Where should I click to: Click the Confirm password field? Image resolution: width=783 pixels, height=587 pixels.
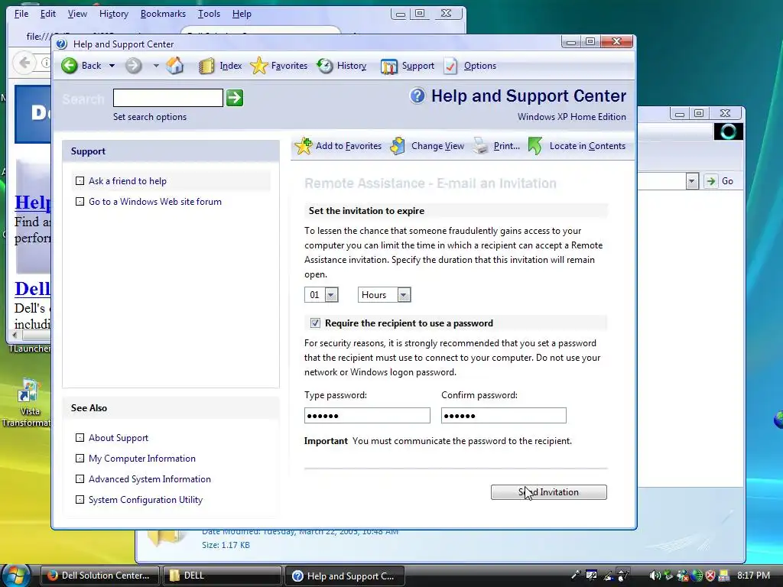pyautogui.click(x=503, y=415)
